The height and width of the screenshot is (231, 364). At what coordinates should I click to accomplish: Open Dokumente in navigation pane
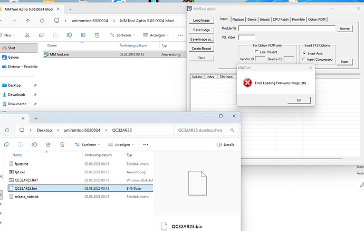point(18,104)
